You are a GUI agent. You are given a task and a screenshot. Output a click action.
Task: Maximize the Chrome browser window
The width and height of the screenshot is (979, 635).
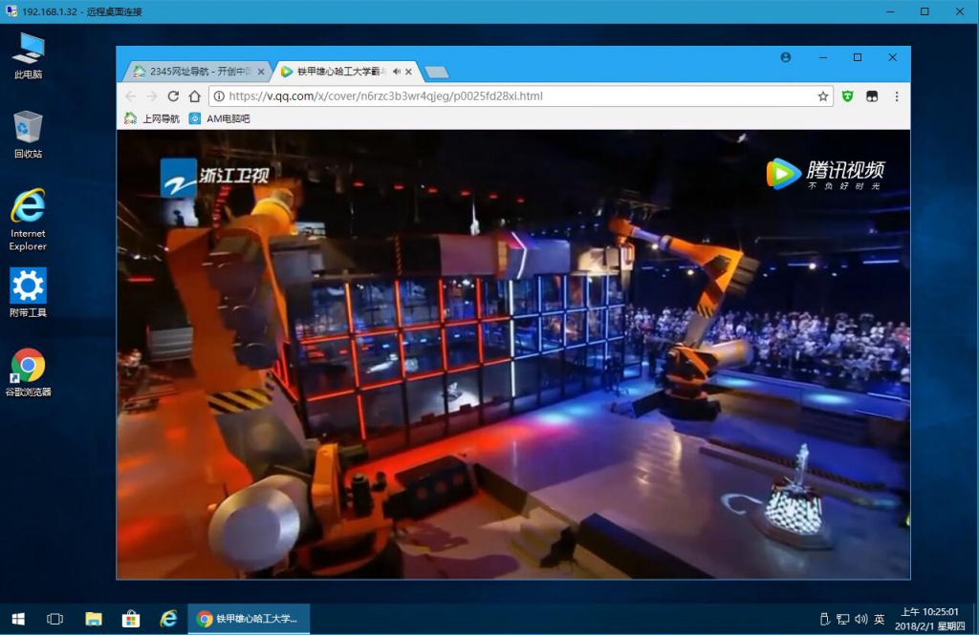858,57
